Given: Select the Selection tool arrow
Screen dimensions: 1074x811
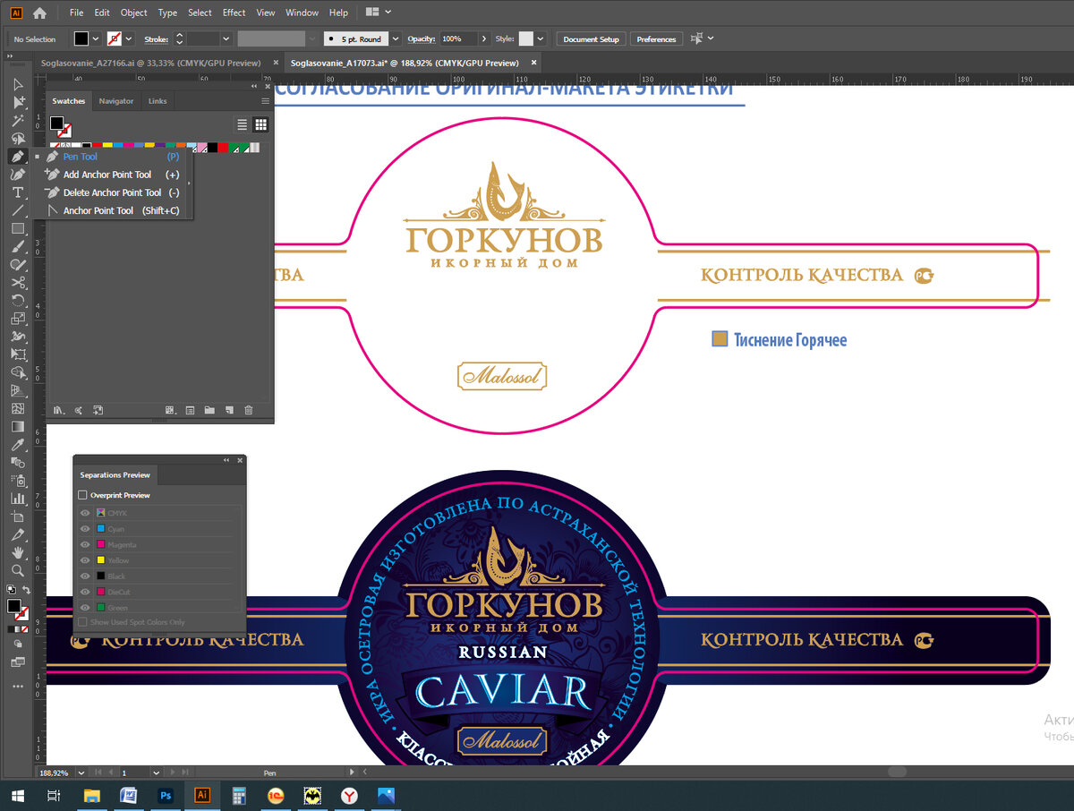Looking at the screenshot, I should tap(17, 84).
